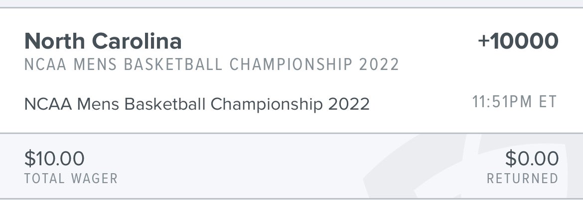Click the gray strip above the bet card

[x=291, y=3]
